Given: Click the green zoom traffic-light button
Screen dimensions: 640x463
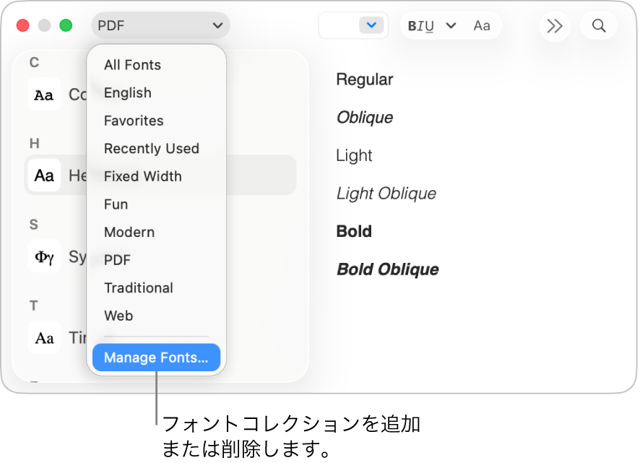Looking at the screenshot, I should pos(66,24).
